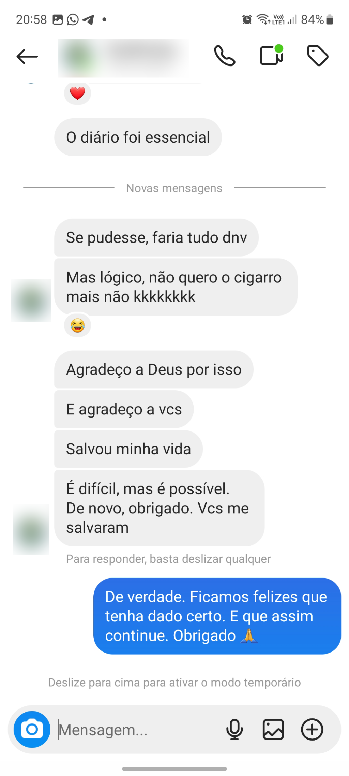Tap the heart reaction badge
Viewport: 349px width, 776px height.
[77, 93]
